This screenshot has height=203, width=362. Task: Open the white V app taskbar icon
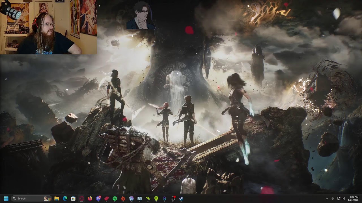(140, 198)
